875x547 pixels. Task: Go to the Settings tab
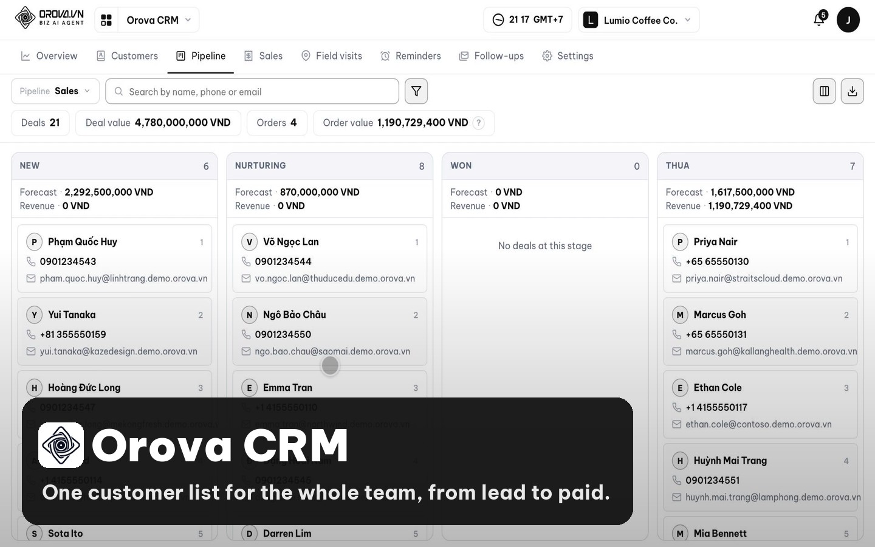tap(568, 56)
